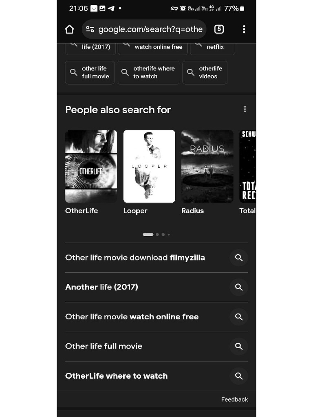Open the tab switcher showing 5 tabs

(x=219, y=29)
